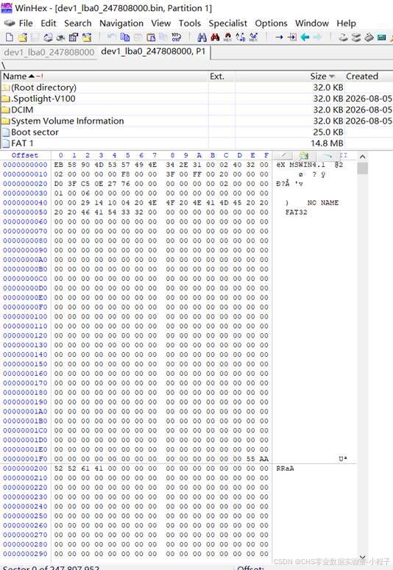Click offset 0000000200 row label
This screenshot has height=570, width=393.
pyautogui.click(x=25, y=469)
